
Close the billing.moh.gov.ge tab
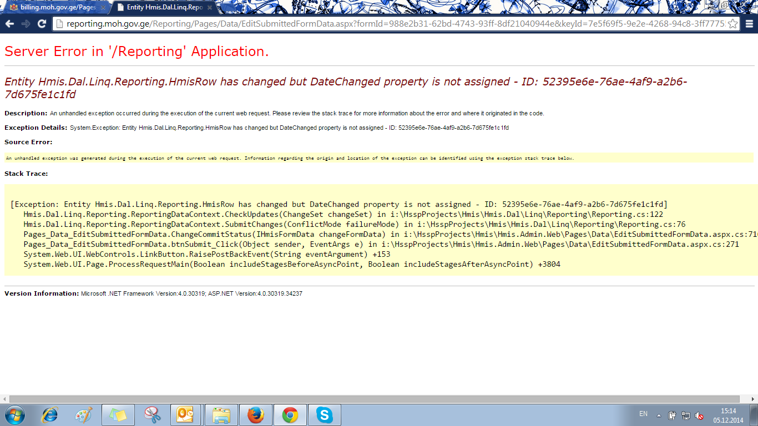pyautogui.click(x=103, y=8)
